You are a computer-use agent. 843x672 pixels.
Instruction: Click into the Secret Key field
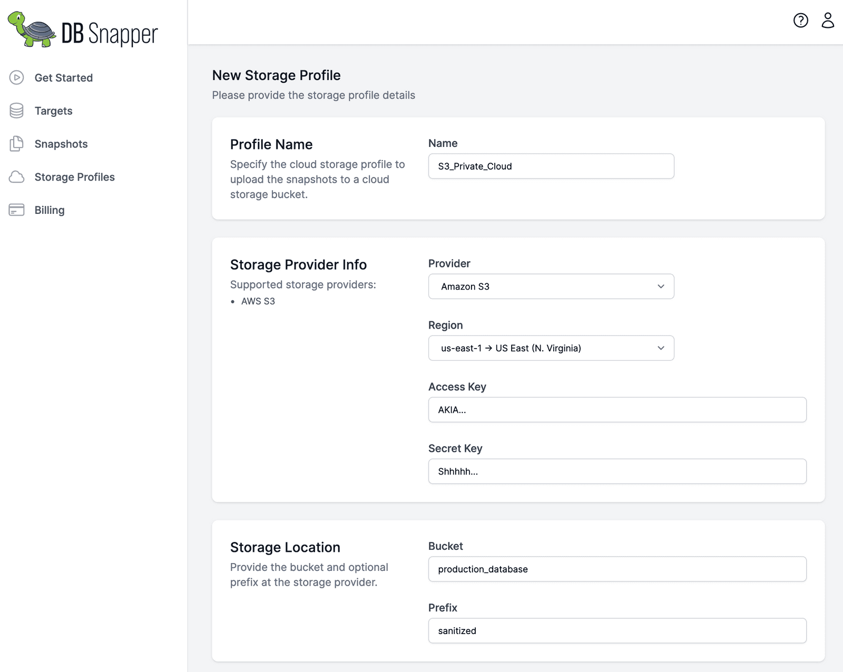[617, 471]
